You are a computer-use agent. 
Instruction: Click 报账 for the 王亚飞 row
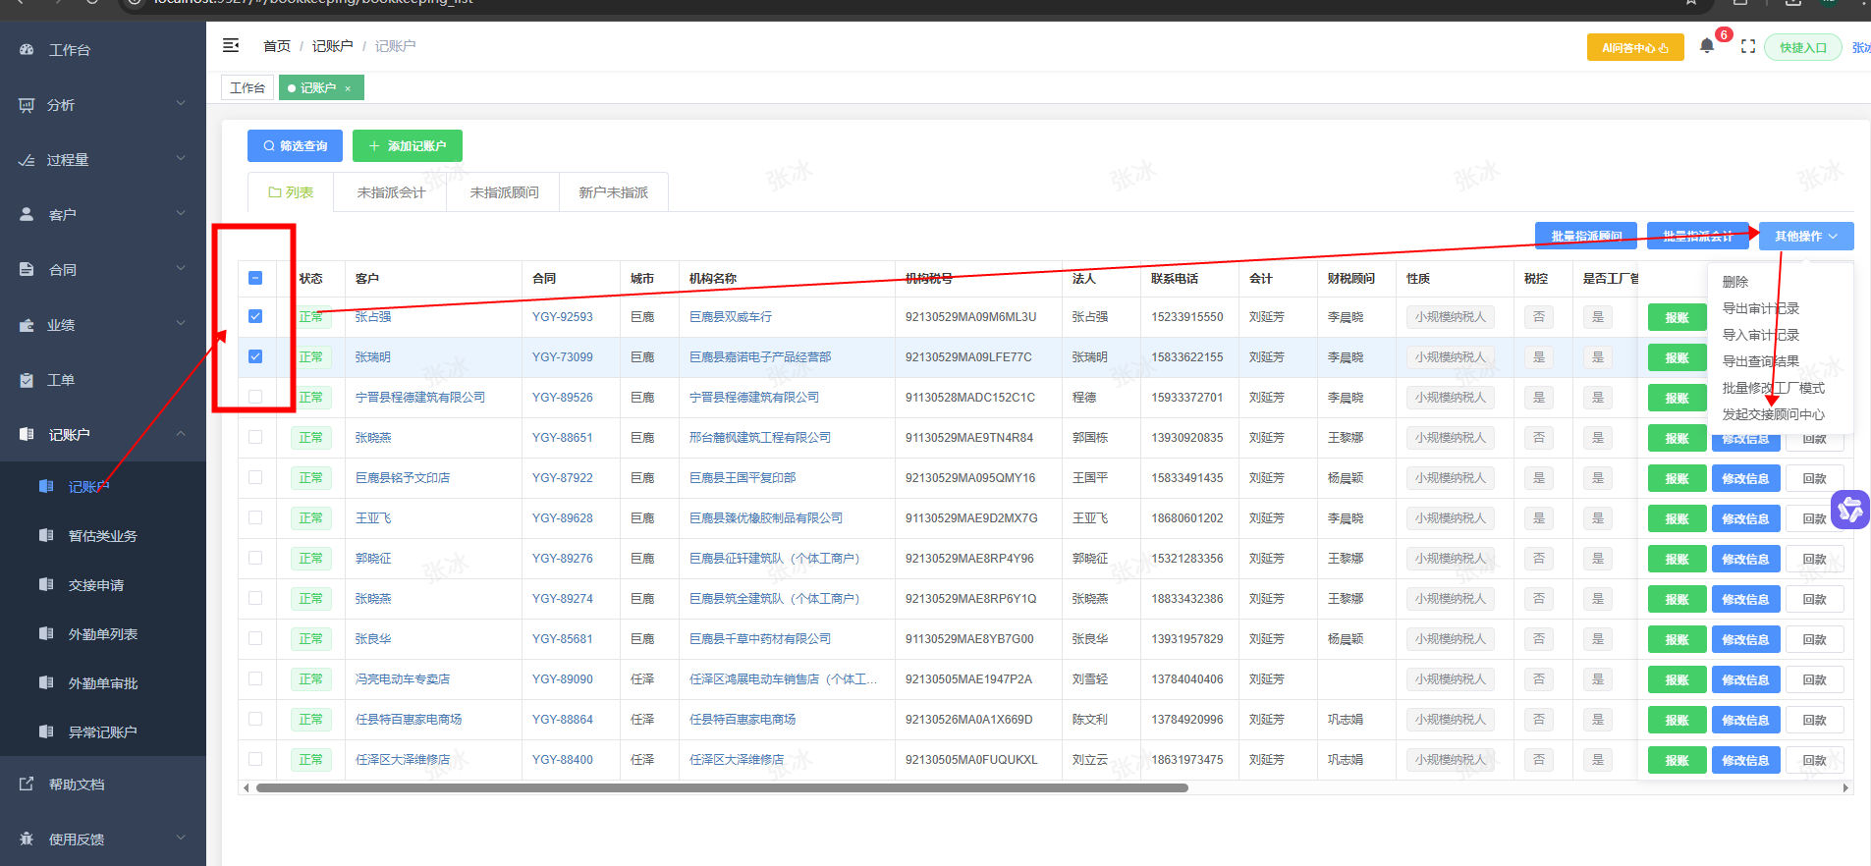[1678, 518]
